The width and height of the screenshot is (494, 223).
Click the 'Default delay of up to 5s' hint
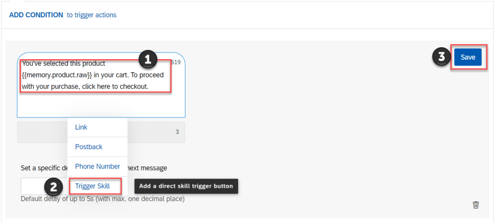pyautogui.click(x=102, y=199)
